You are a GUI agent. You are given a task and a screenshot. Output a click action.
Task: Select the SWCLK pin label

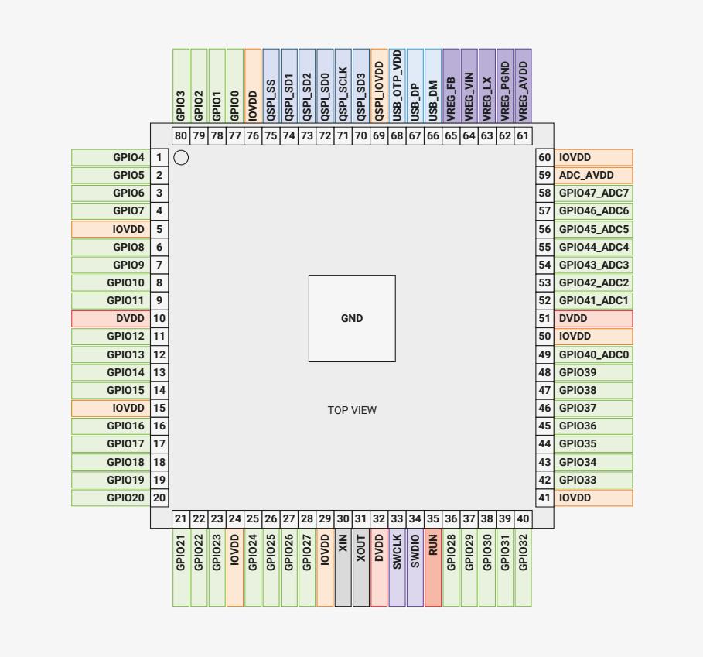click(x=398, y=567)
